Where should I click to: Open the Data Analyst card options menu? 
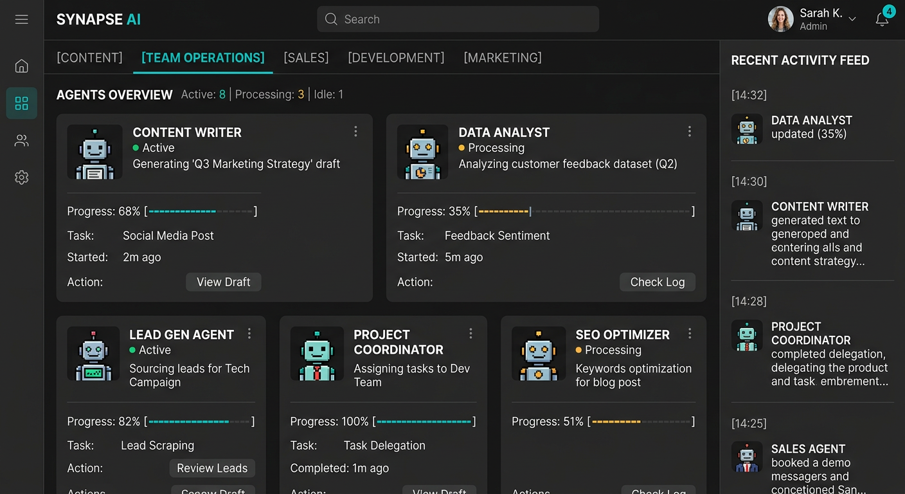690,131
